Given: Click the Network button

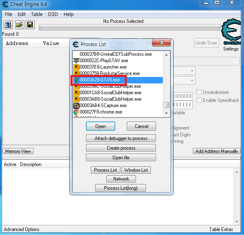Looking at the screenshot, I should click(x=121, y=179).
